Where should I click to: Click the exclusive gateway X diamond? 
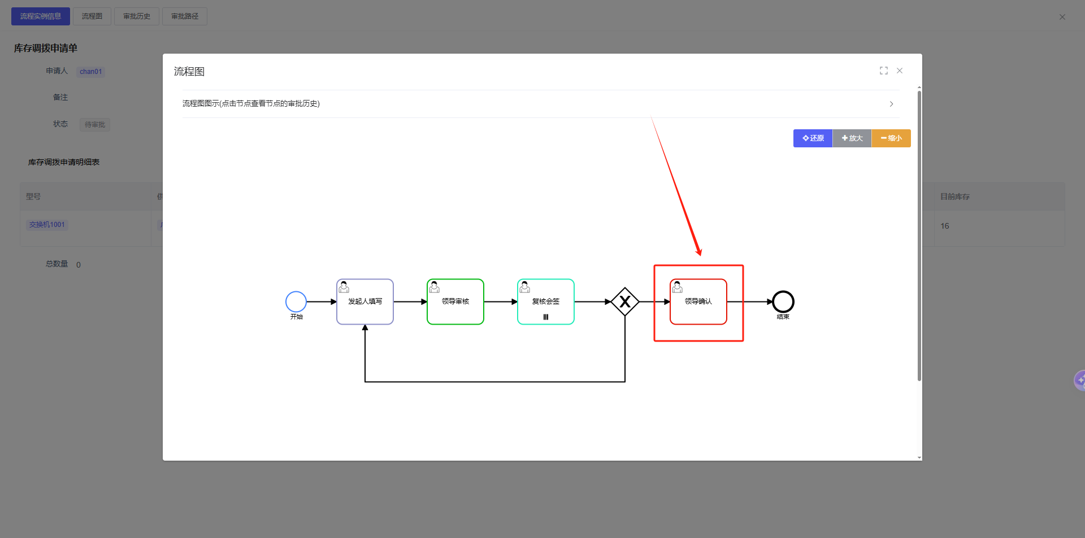pyautogui.click(x=625, y=302)
